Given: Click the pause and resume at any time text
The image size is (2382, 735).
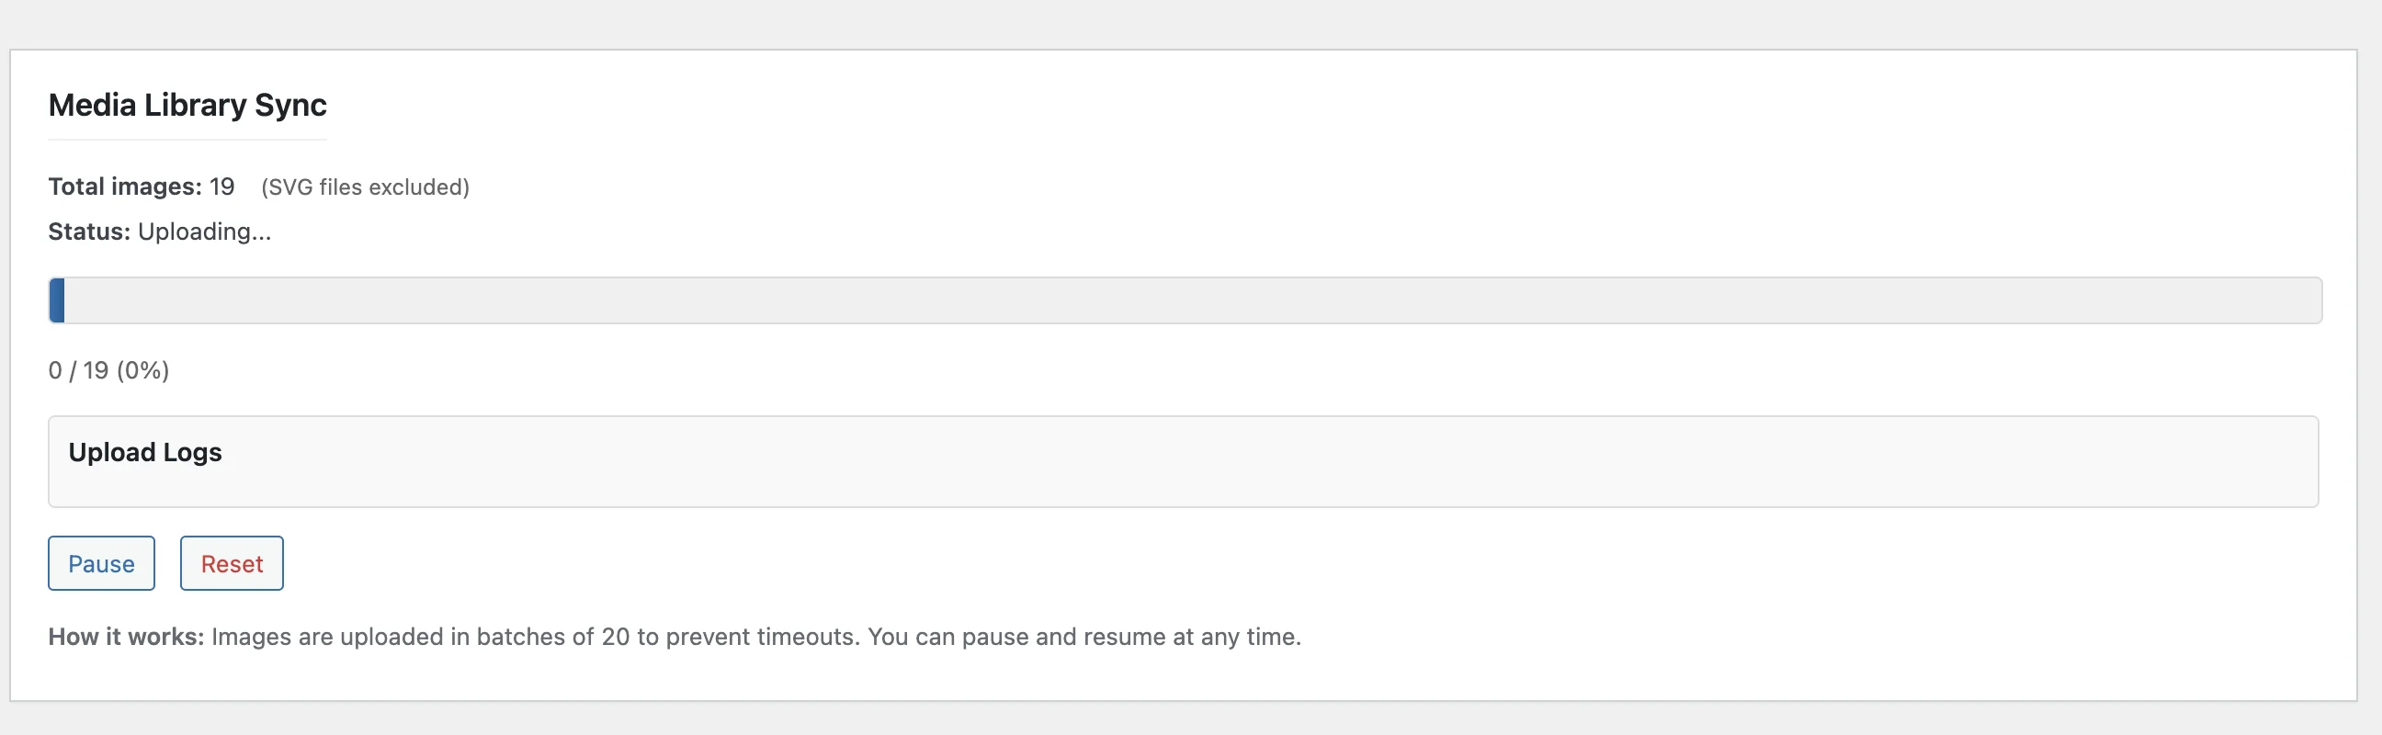Looking at the screenshot, I should click(1130, 637).
